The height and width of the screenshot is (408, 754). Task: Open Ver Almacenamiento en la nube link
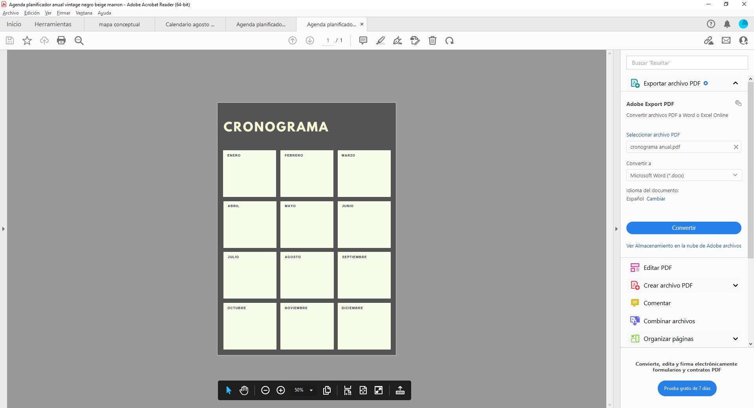point(684,246)
